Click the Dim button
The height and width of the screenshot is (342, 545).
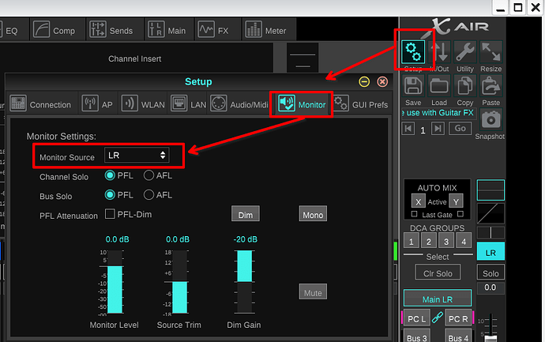pos(246,214)
